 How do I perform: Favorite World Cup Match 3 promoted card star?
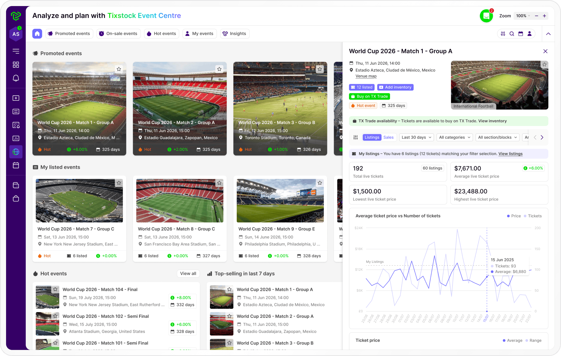(320, 69)
